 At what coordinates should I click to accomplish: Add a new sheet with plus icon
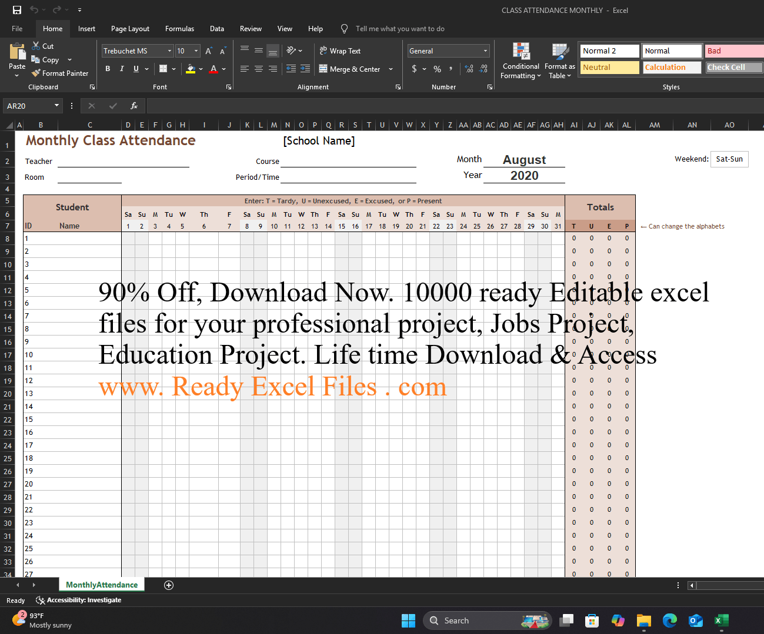169,585
